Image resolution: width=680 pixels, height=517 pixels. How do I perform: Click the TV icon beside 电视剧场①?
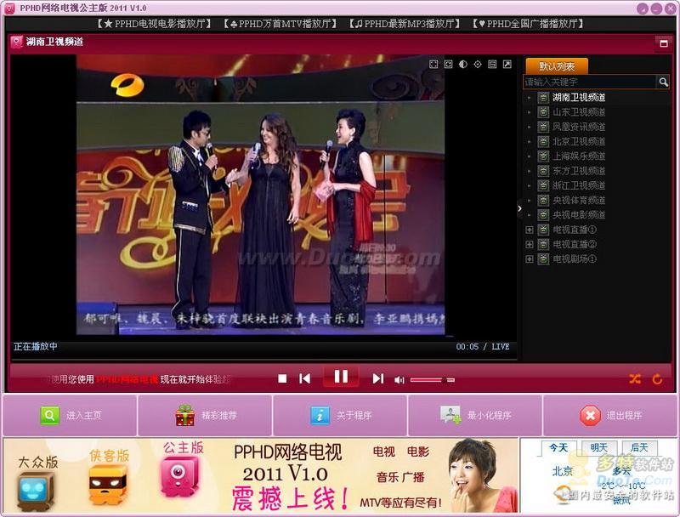click(x=543, y=259)
